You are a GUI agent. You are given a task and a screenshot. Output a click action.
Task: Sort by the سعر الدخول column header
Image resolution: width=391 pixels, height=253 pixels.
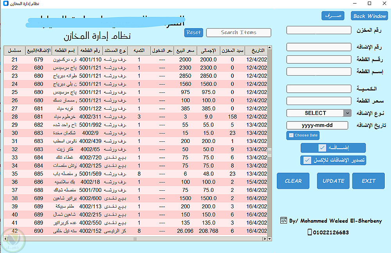click(162, 51)
